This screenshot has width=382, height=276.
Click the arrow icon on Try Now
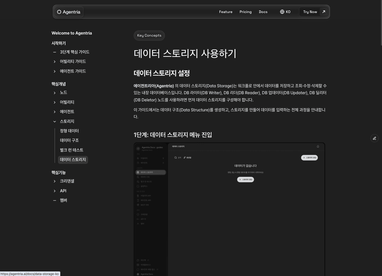click(324, 12)
